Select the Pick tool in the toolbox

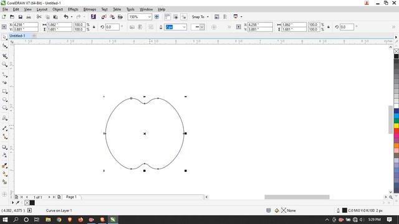(x=4, y=37)
